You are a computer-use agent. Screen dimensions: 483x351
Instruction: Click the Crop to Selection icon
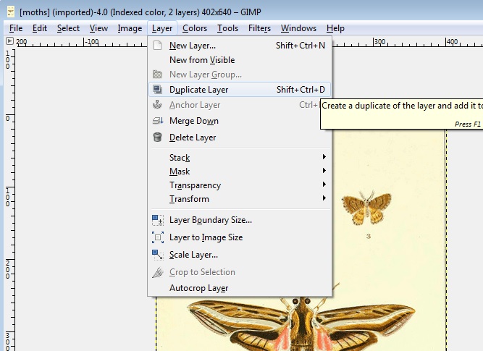158,272
